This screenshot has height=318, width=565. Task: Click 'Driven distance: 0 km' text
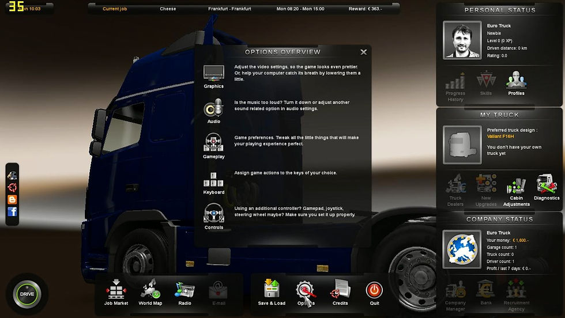(507, 48)
